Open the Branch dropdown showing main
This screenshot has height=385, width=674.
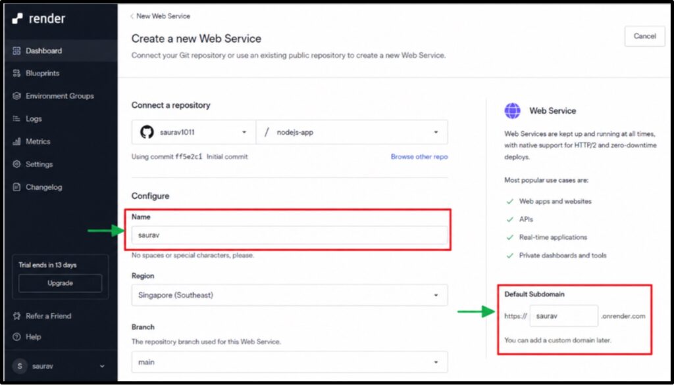(x=290, y=362)
